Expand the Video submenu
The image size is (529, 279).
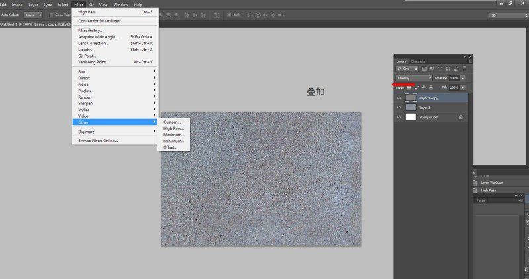[115, 116]
